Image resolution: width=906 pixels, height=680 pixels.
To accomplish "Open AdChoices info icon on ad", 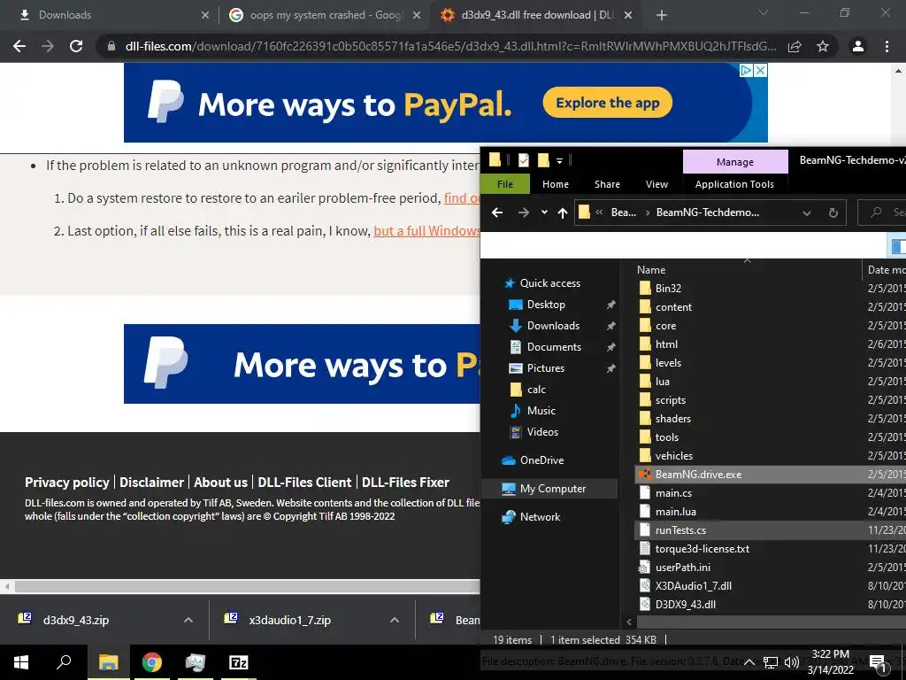I will click(x=747, y=71).
